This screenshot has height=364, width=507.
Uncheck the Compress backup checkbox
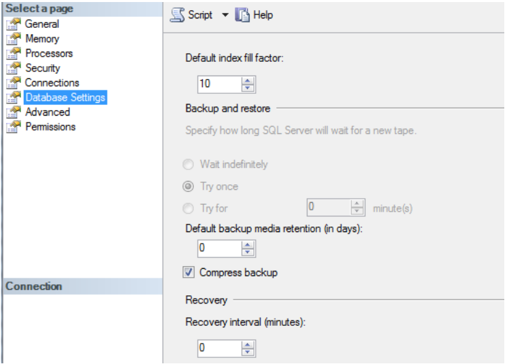pos(190,273)
